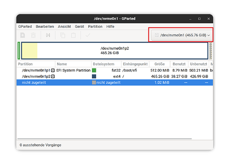This screenshot has height=168, width=229.
Task: Click the gray nicht zugeteilt color swatch
Action: [x=94, y=82]
